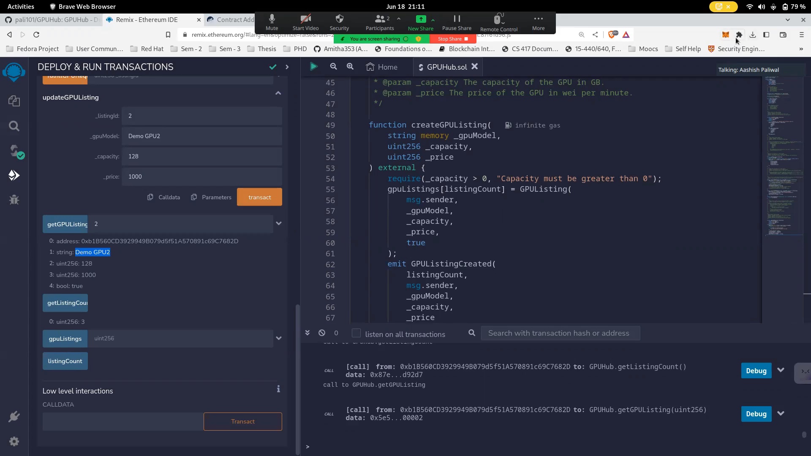Show more bookmarks with the double chevron

801,49
